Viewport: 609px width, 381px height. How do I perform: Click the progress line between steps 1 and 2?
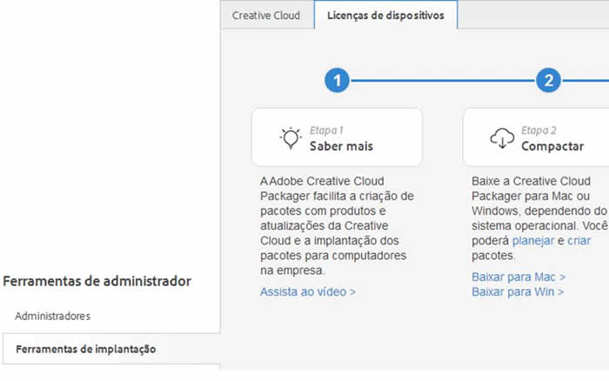[x=442, y=81]
